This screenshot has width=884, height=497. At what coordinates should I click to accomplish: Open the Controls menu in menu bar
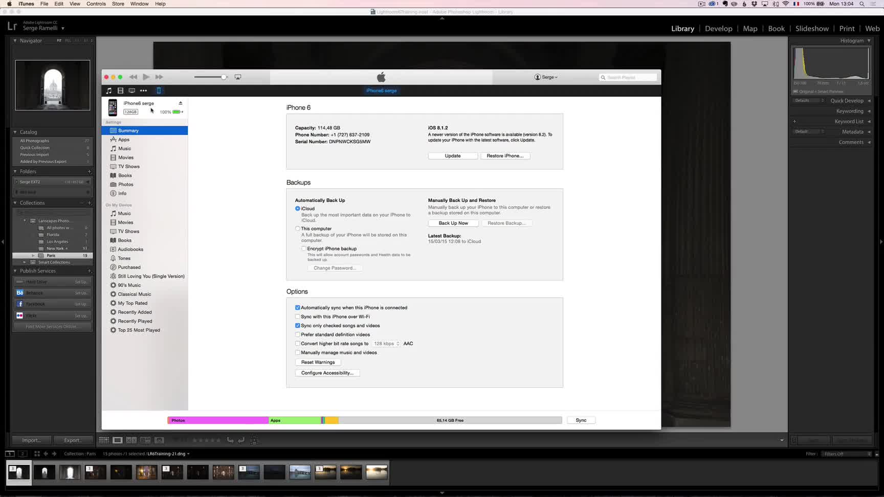click(96, 4)
